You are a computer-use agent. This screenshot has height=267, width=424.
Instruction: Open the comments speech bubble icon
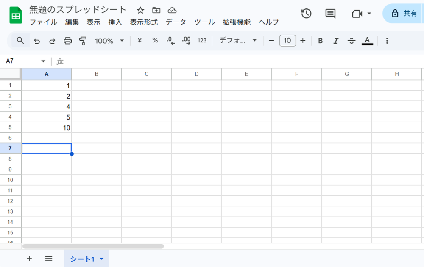click(x=330, y=14)
